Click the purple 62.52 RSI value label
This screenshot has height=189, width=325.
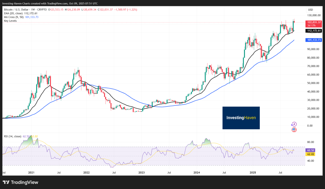(x=311, y=150)
